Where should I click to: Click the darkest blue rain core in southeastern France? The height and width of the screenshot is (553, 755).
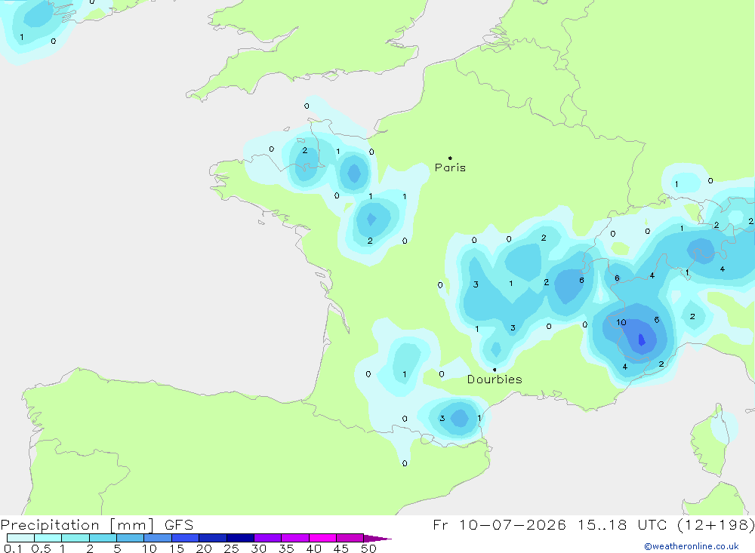click(641, 339)
